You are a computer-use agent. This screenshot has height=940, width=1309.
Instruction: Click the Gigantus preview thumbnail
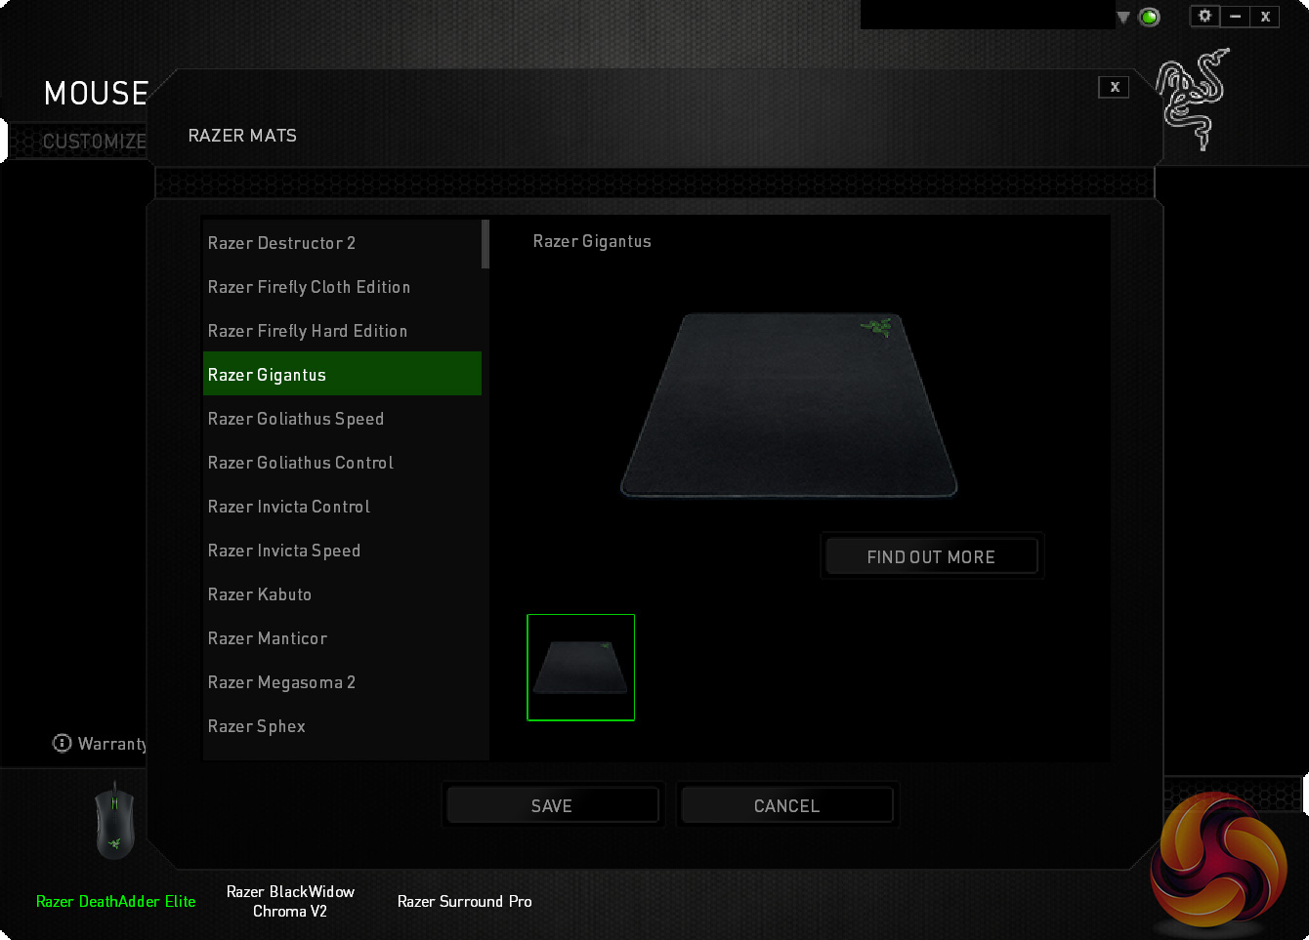pos(581,668)
